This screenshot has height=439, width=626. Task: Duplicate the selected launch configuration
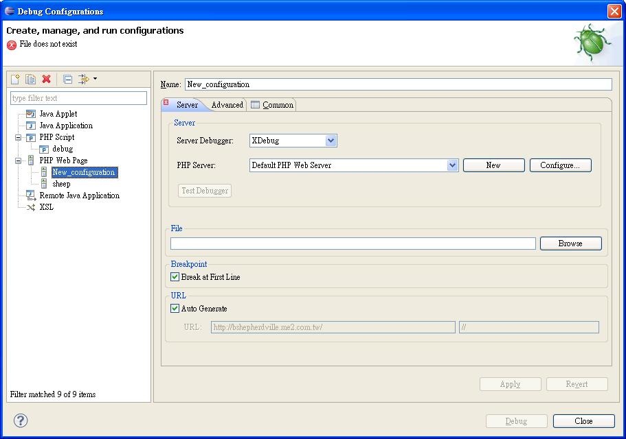pos(30,79)
